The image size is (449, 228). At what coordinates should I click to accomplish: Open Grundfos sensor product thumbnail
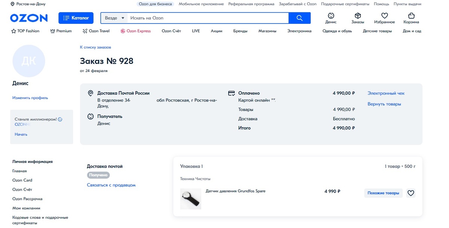coord(191,199)
